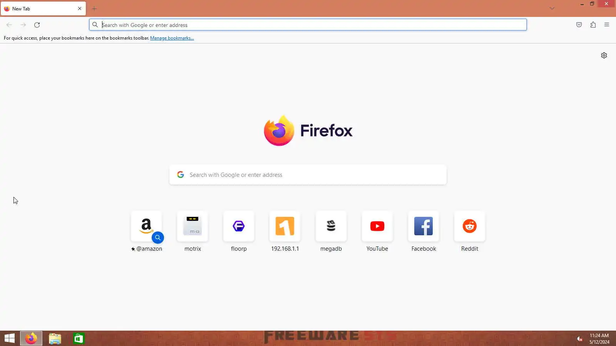Select the New Tab tab
The height and width of the screenshot is (346, 616).
pos(43,8)
